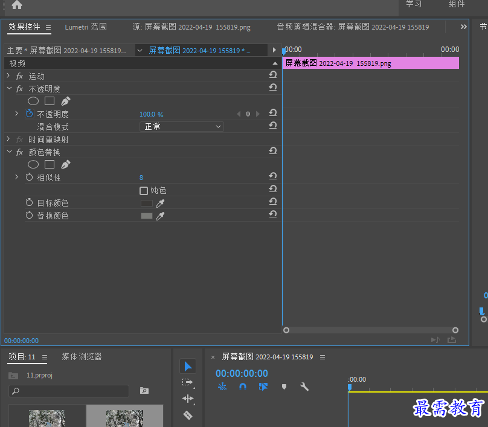Open timeline settings wrench

[x=304, y=387]
